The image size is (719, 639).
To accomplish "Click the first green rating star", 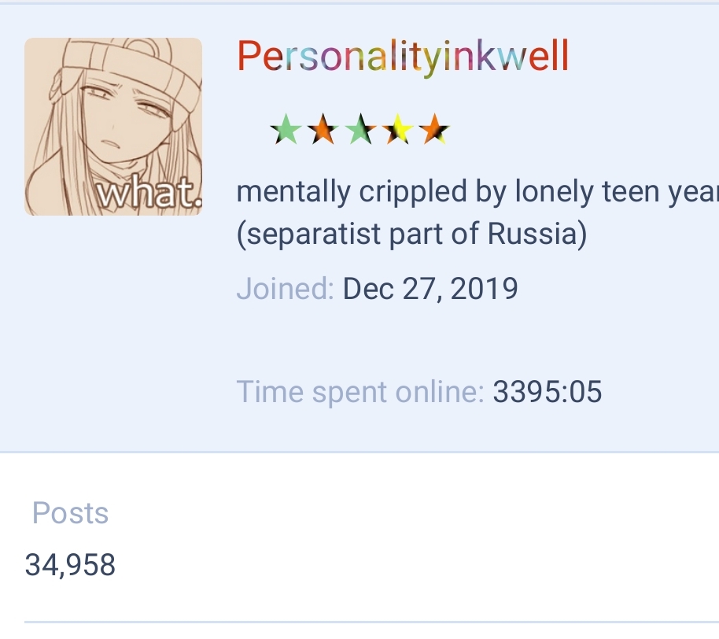I will [x=286, y=130].
